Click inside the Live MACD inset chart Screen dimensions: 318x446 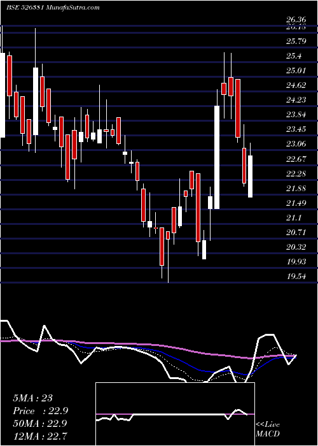175,414
